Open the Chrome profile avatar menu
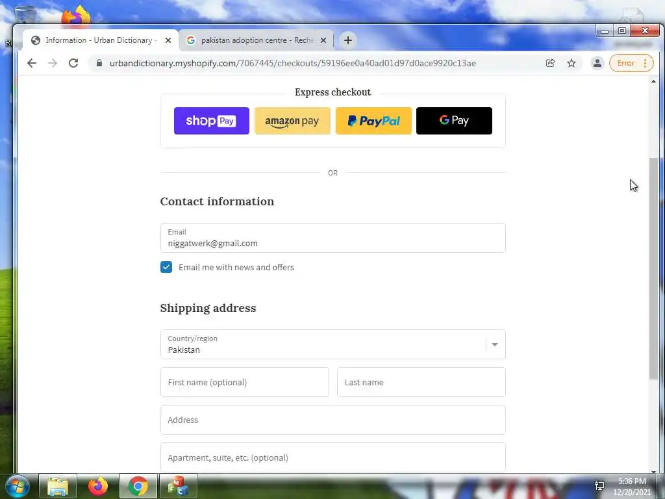 [x=597, y=63]
